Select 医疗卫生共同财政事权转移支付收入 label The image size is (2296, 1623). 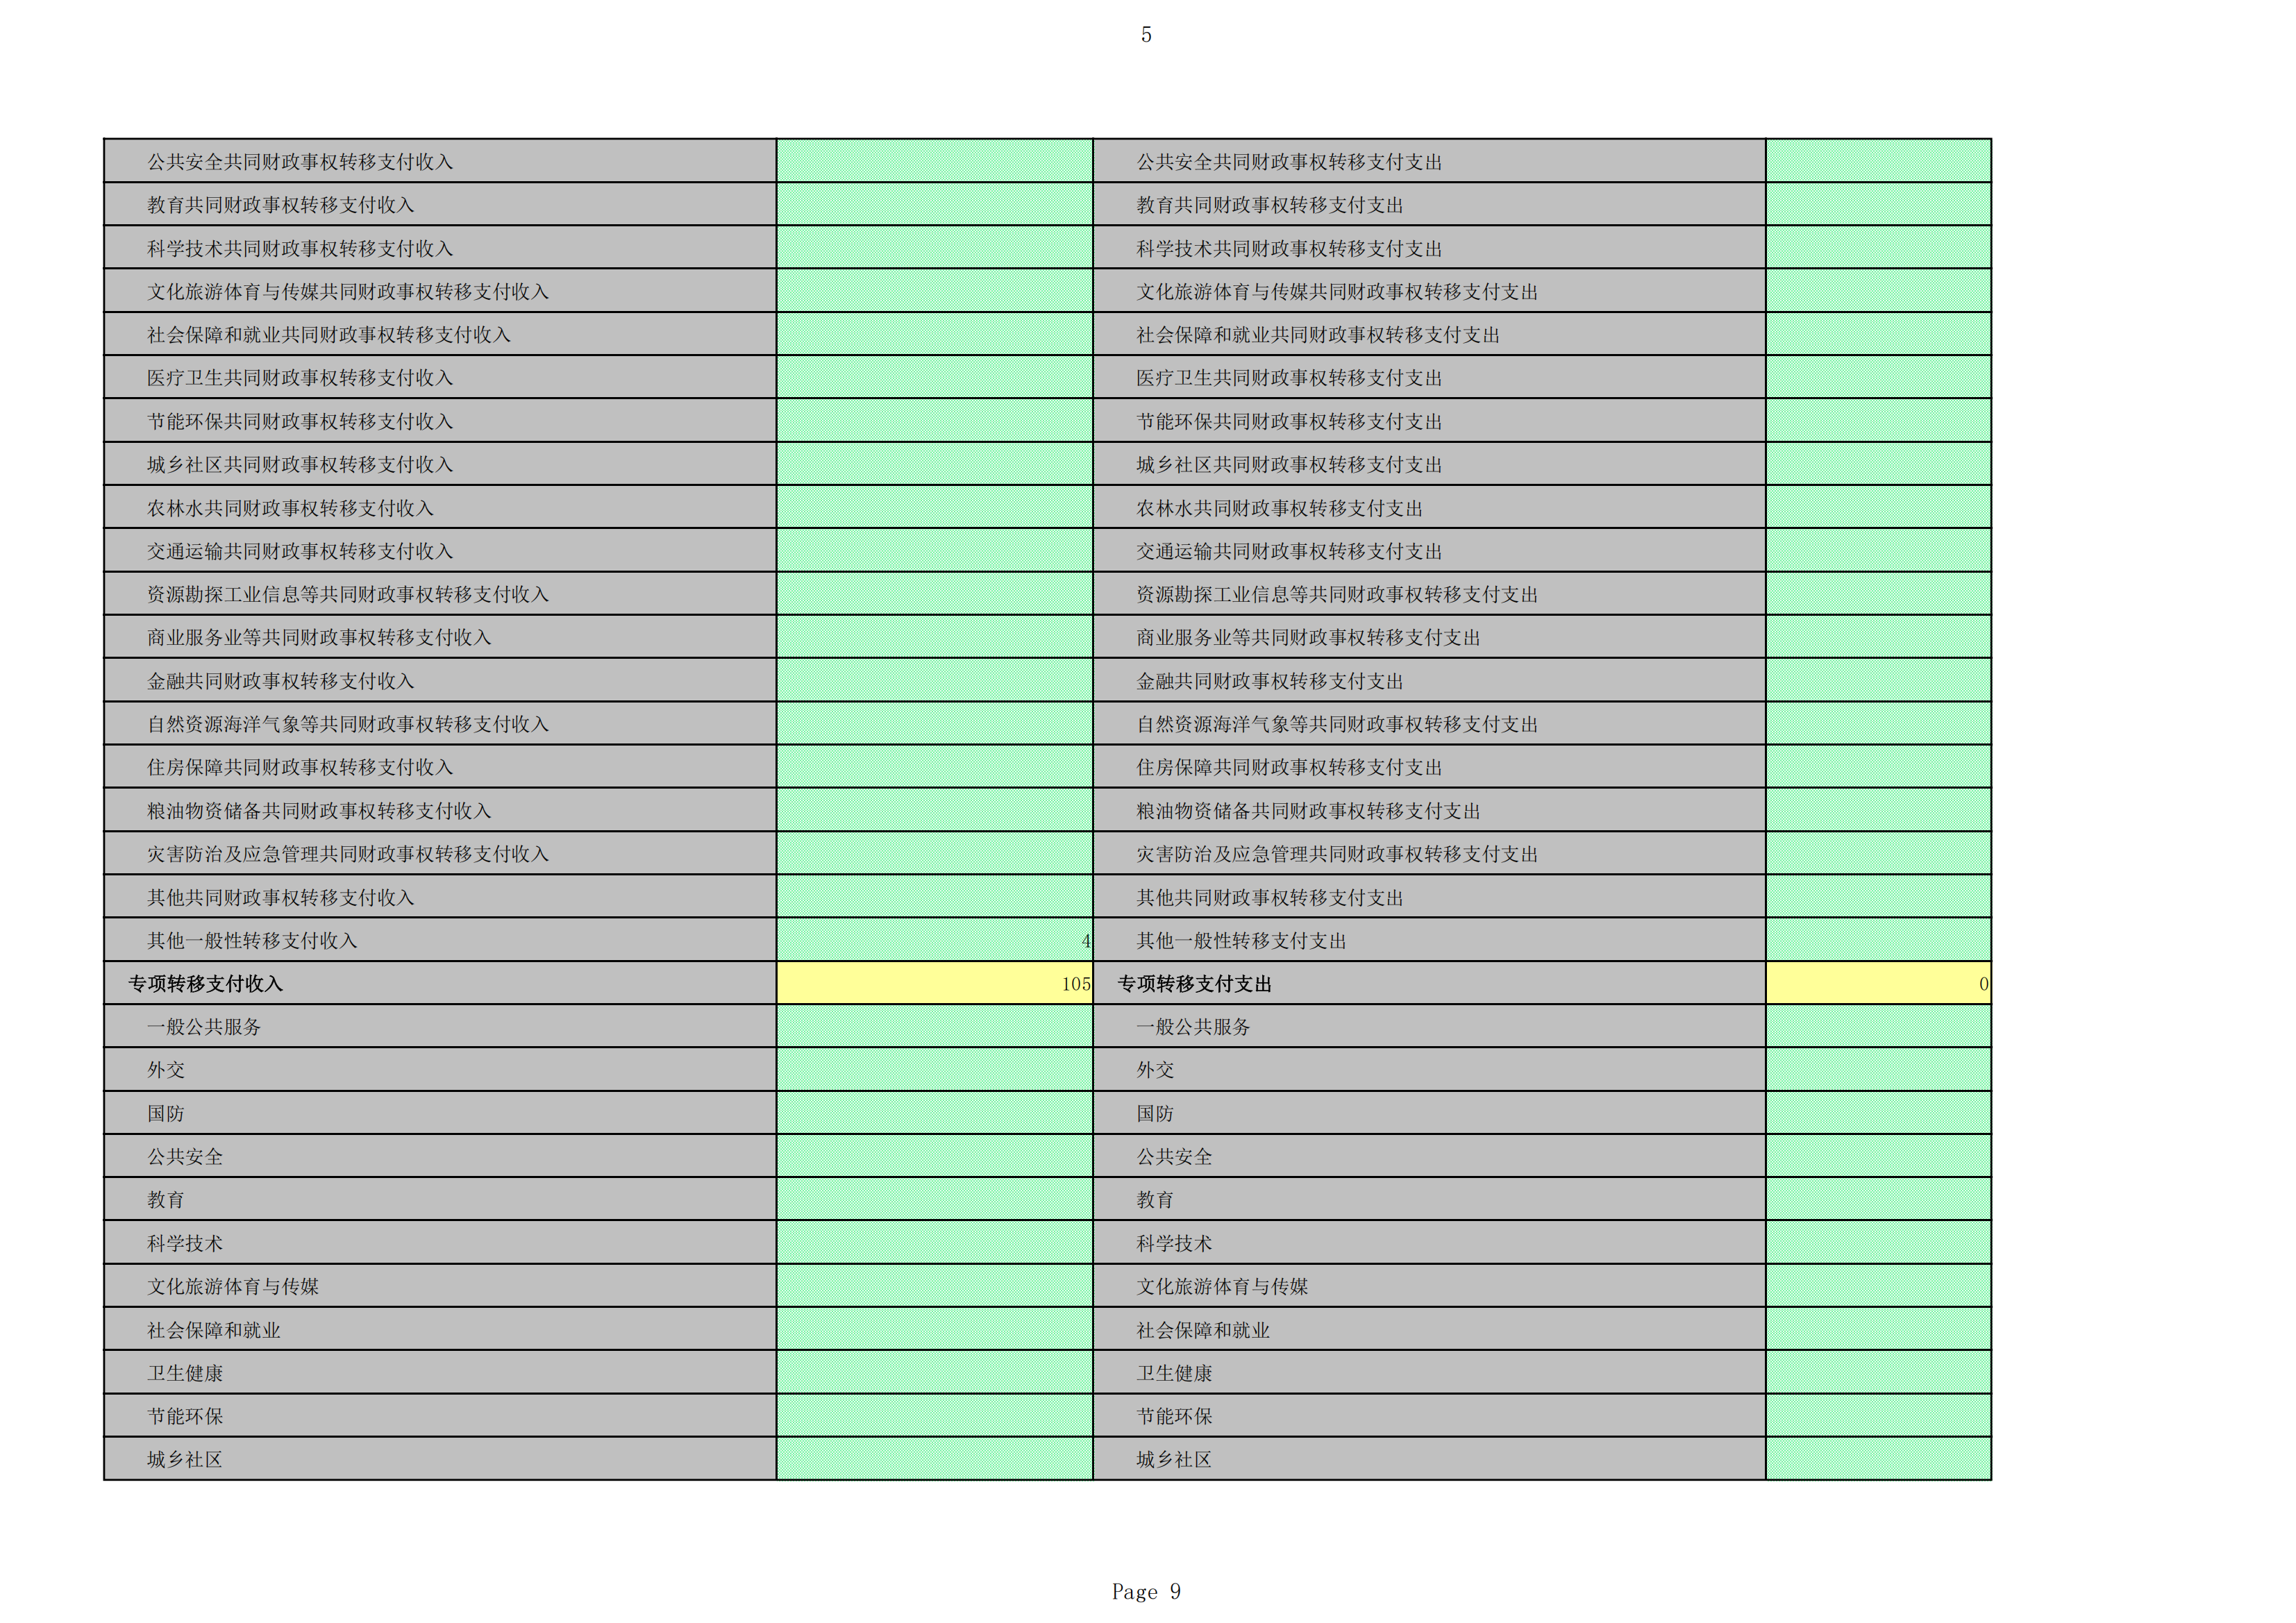pyautogui.click(x=300, y=378)
